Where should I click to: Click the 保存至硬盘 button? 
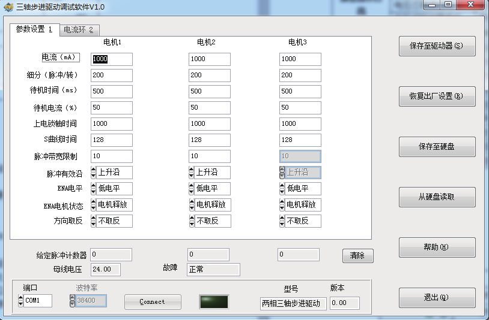coord(437,147)
